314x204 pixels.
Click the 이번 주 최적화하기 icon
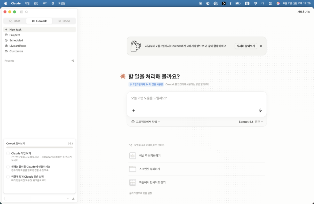132,156
